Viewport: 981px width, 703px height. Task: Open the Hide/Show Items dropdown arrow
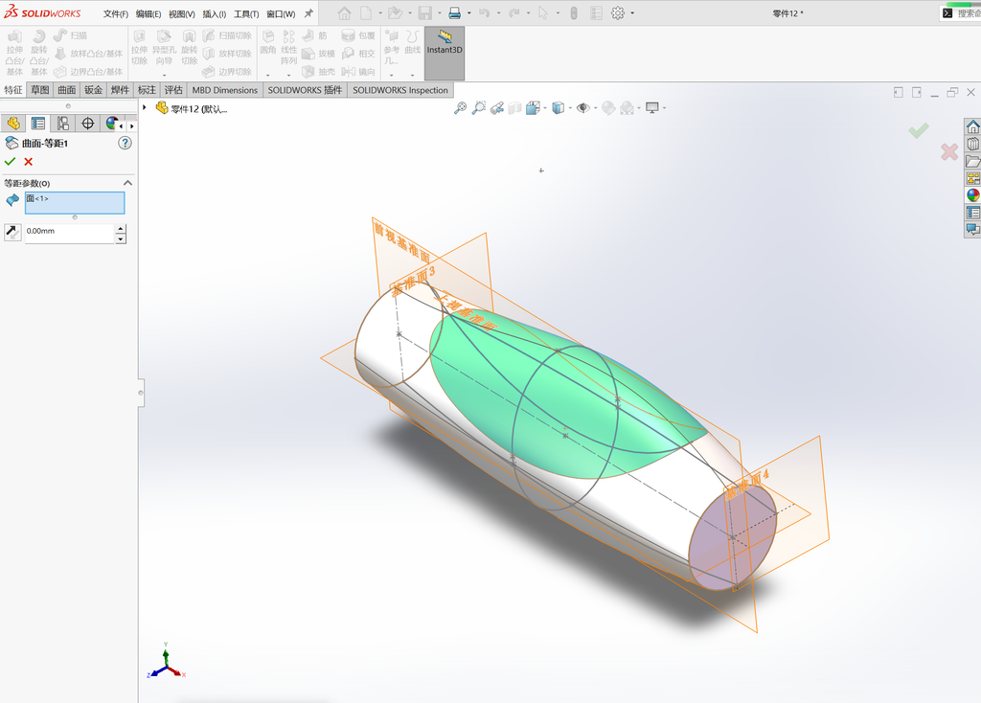(595, 108)
